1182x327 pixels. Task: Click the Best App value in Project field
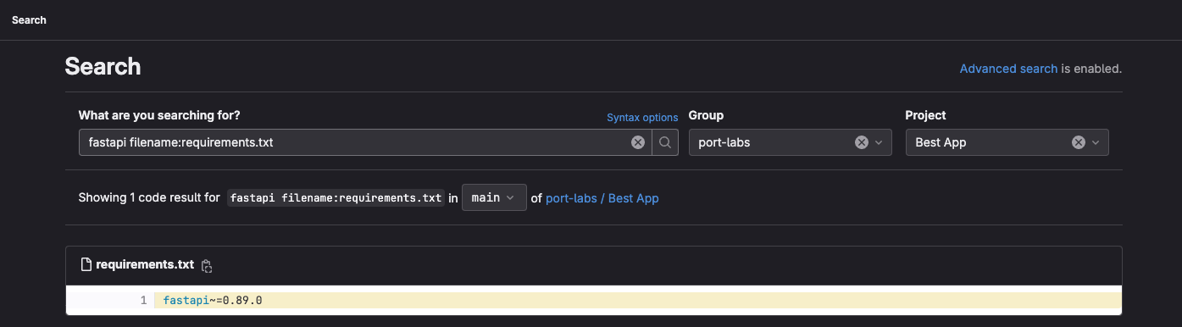tap(941, 142)
